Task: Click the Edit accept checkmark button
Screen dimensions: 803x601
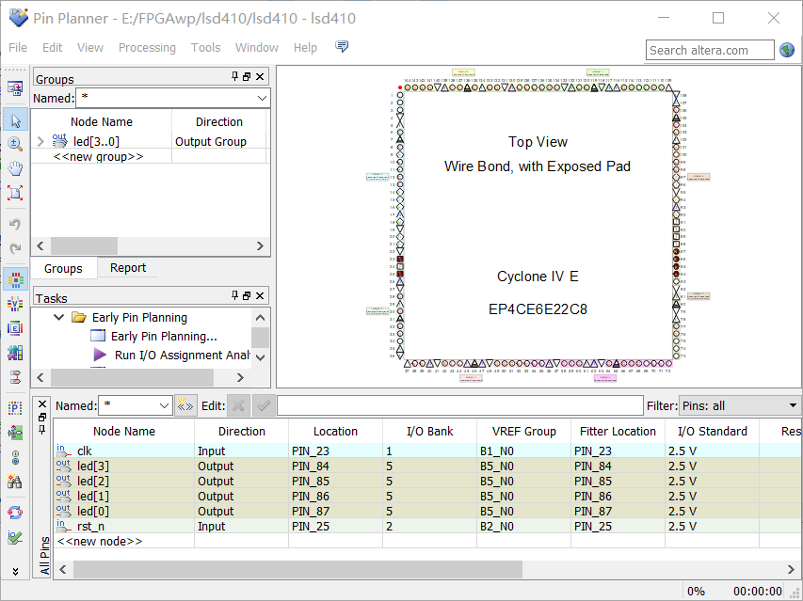Action: click(264, 405)
